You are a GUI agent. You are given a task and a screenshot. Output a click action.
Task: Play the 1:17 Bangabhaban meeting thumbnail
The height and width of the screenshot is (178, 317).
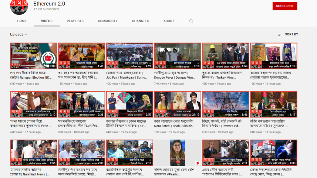(274, 105)
